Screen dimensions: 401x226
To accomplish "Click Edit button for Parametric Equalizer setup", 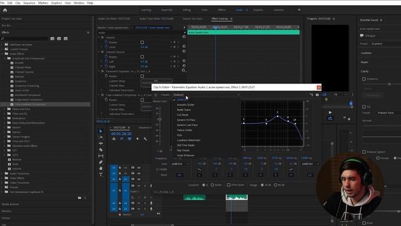I will pyautogui.click(x=156, y=81).
